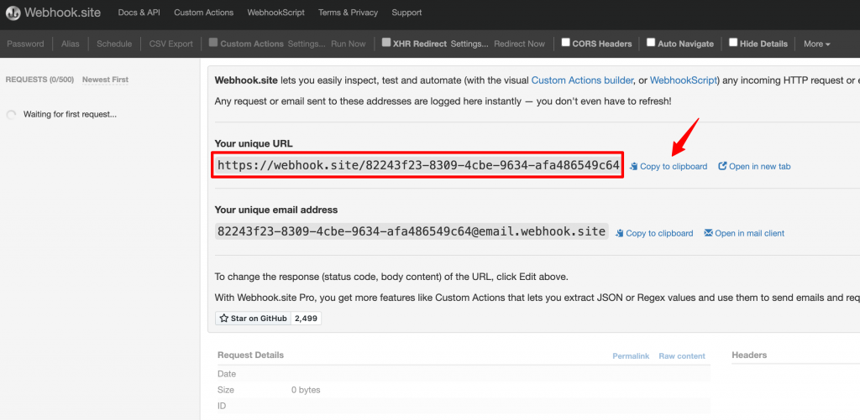Click Waiting for first request... text
This screenshot has width=860, height=420.
pos(71,115)
